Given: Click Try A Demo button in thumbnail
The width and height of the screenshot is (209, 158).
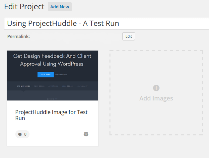Looking at the screenshot, I should (45, 75).
